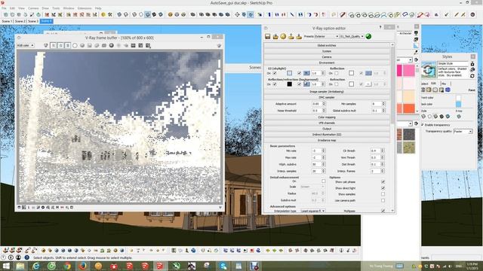Open the Presets Exterior dropdown
The image size is (483, 271).
[x=326, y=36]
